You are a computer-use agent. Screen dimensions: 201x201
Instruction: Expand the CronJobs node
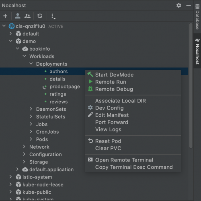[x=31, y=131]
